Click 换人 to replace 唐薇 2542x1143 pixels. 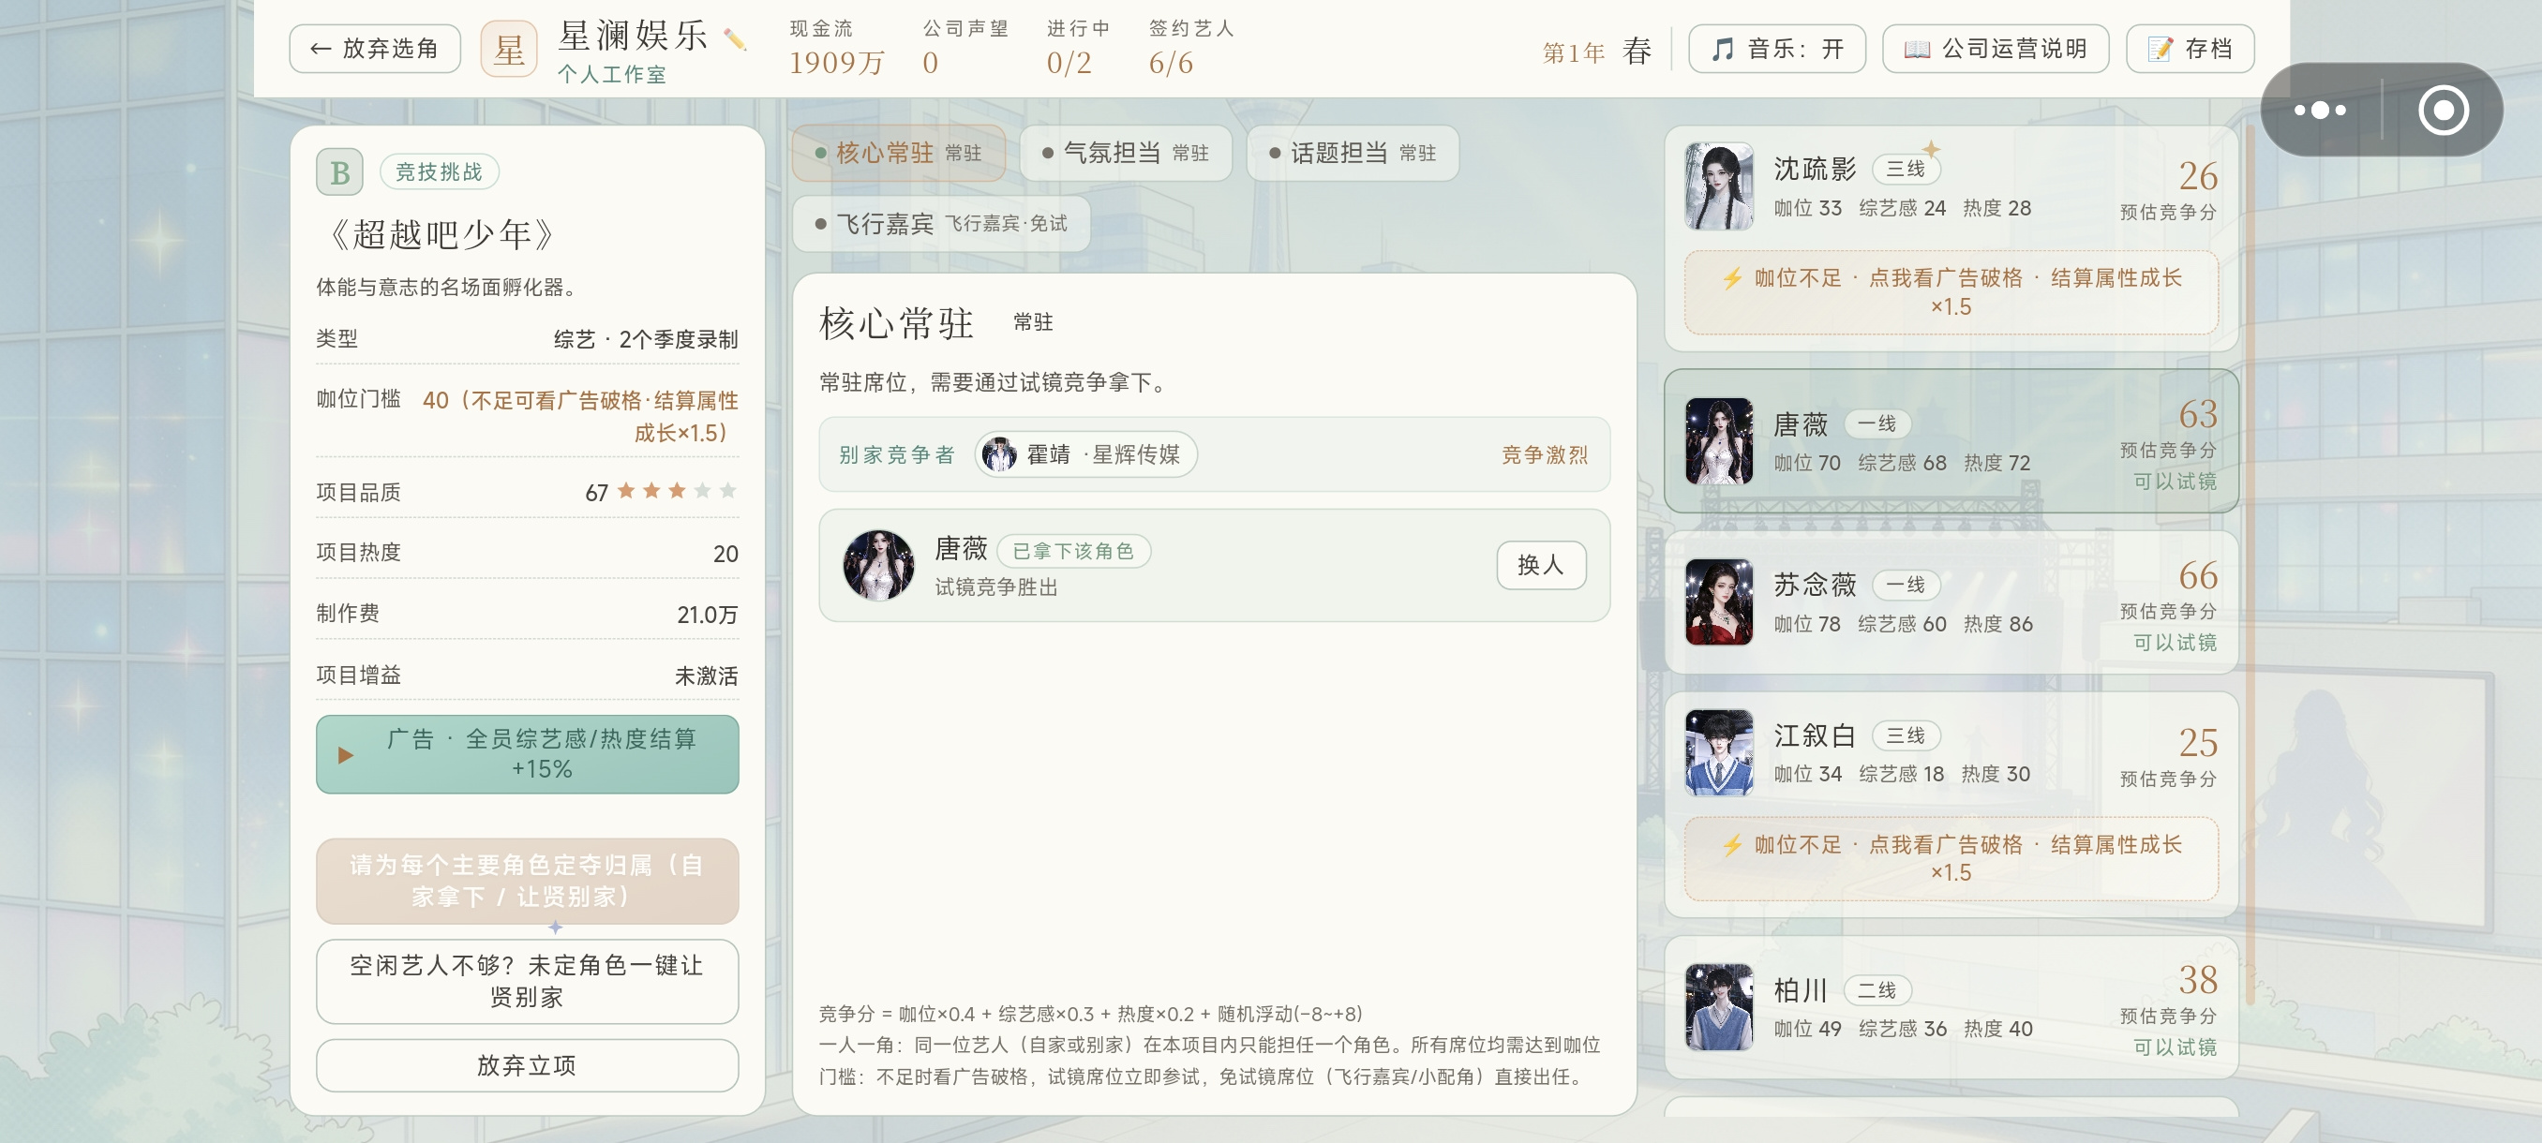pos(1541,565)
